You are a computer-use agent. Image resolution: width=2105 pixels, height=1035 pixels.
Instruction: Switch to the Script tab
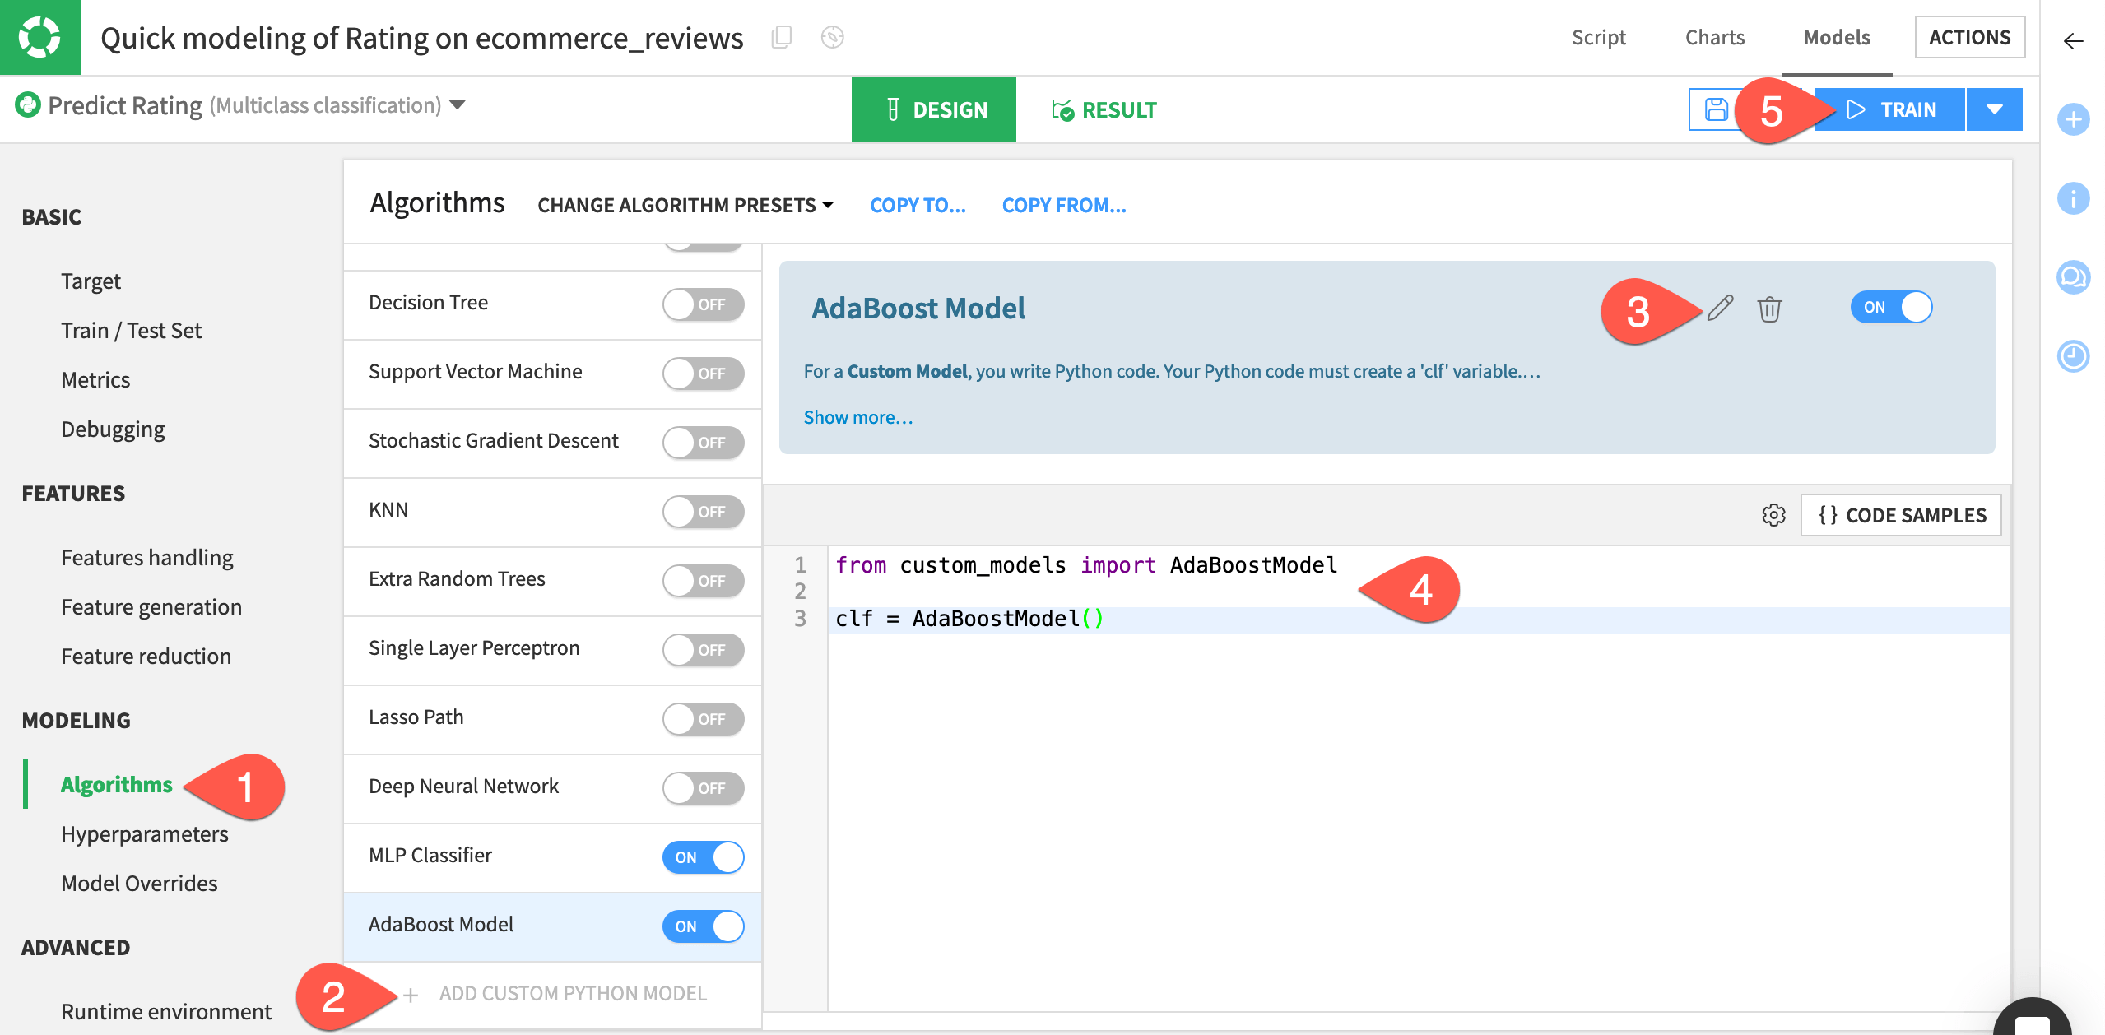tap(1599, 36)
